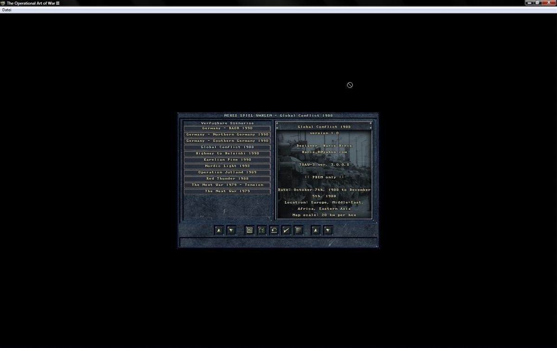Choose the Nordic Light 1992 scenario

coord(227,166)
